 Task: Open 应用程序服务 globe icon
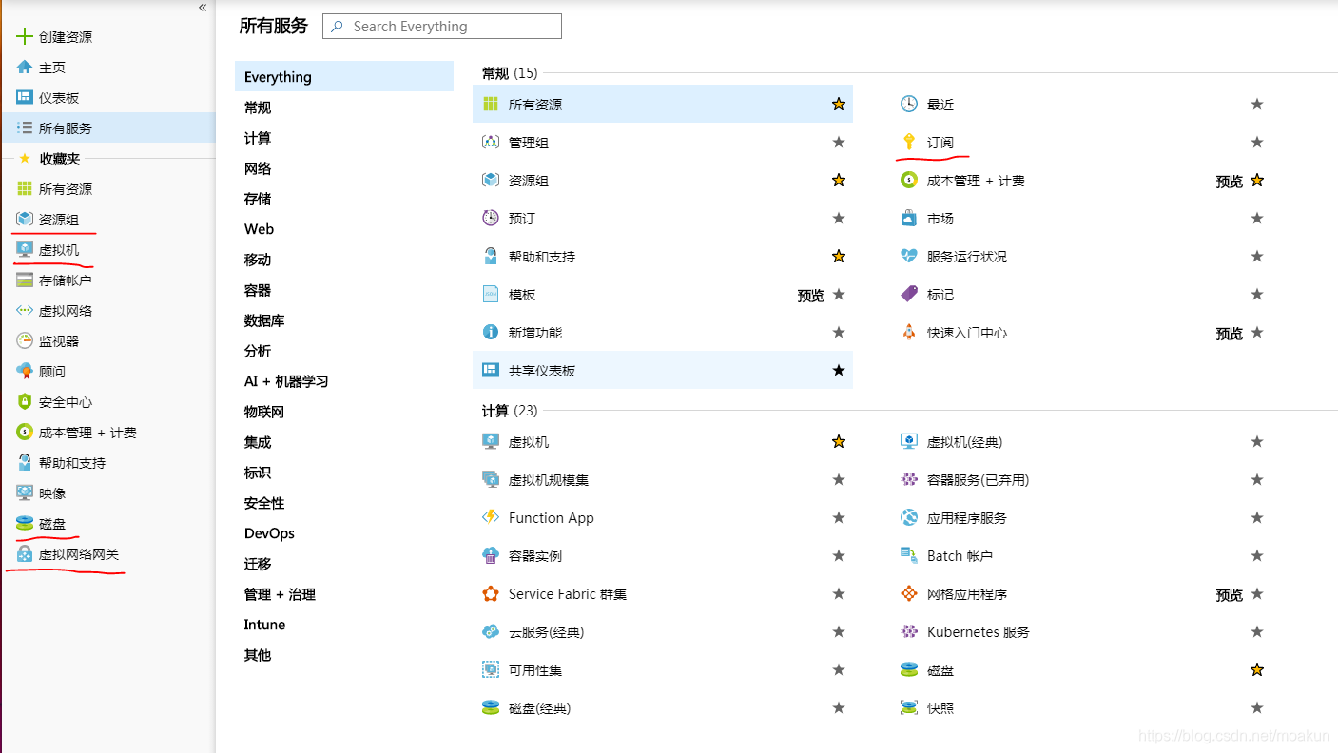coord(909,517)
